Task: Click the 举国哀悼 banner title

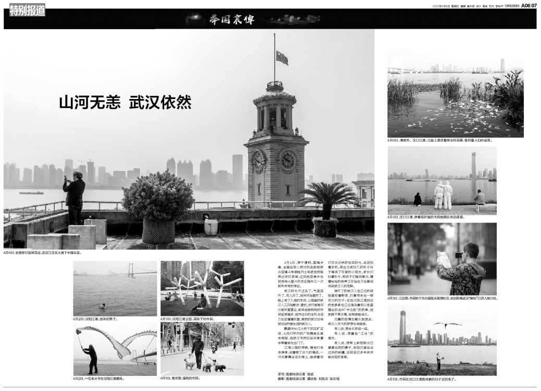Action: pos(231,20)
